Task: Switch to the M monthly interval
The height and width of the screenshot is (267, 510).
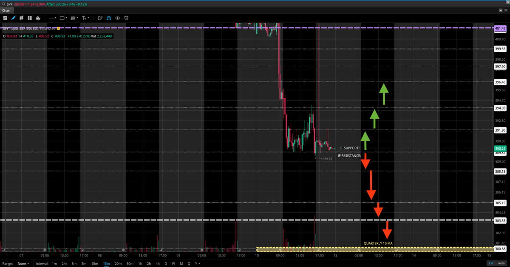Action: point(181,264)
